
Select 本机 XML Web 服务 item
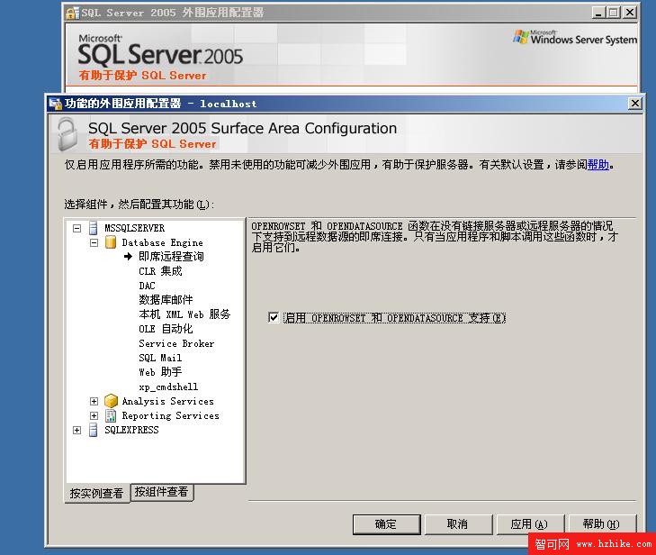[x=184, y=314]
